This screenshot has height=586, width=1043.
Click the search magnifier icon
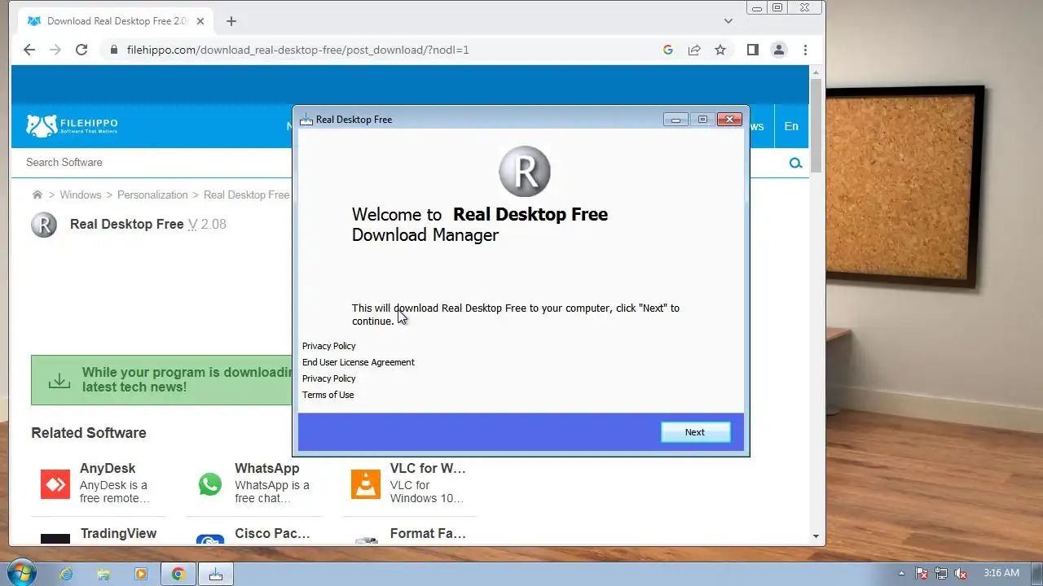[x=795, y=164]
